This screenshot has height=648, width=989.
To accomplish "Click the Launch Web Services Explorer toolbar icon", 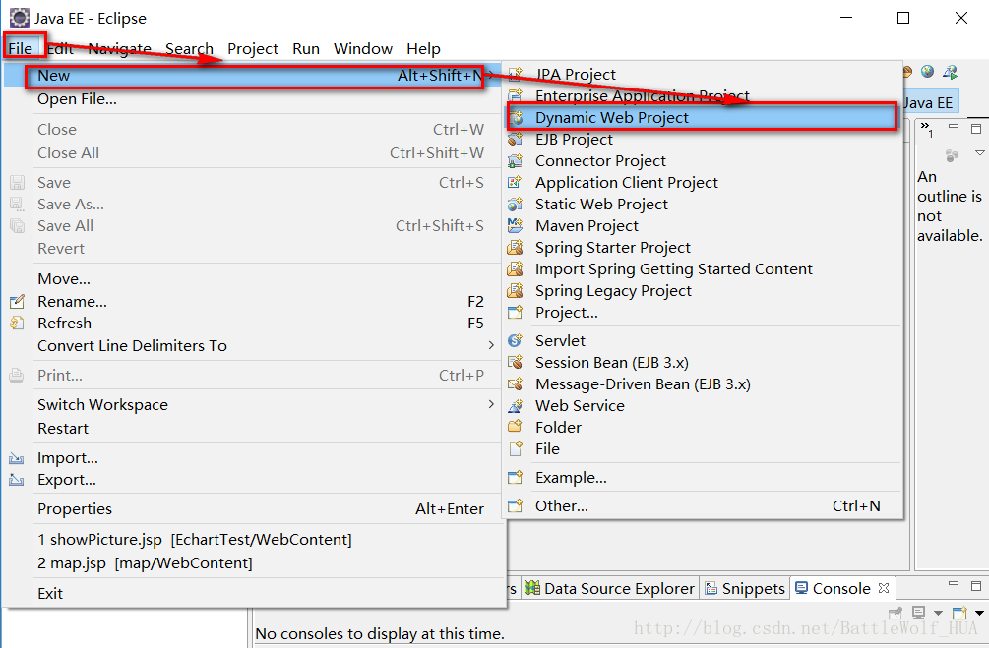I will [x=950, y=72].
